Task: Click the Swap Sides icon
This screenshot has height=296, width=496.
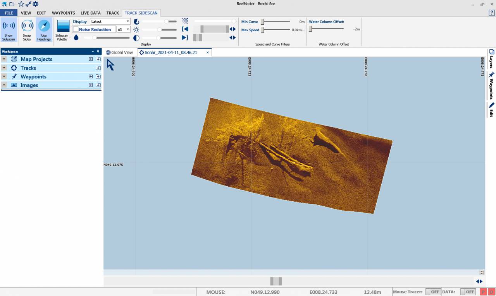Action: pyautogui.click(x=27, y=26)
